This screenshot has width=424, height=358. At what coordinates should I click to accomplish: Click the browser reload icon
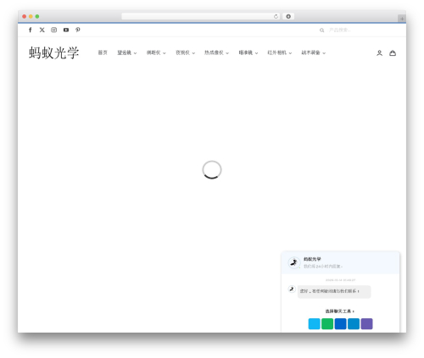point(276,16)
